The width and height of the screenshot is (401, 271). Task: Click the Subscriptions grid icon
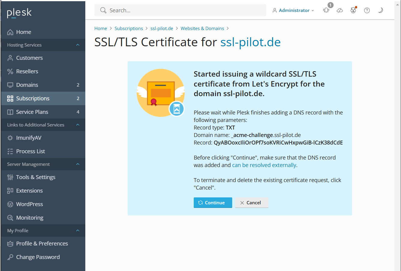10,99
